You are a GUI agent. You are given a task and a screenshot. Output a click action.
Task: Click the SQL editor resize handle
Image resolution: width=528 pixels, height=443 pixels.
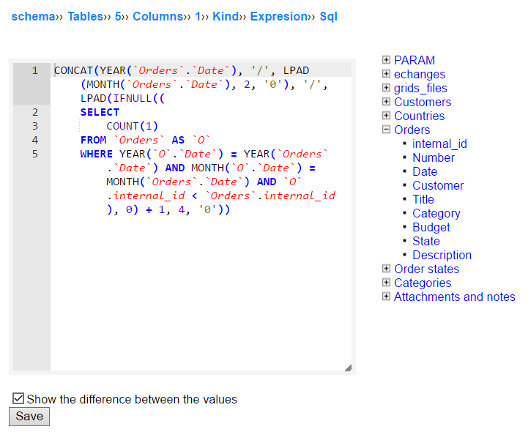click(348, 368)
